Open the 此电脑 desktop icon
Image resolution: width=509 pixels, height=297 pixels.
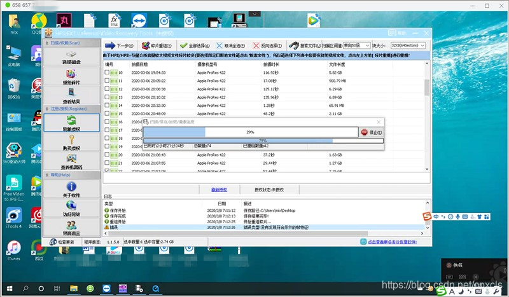13,56
